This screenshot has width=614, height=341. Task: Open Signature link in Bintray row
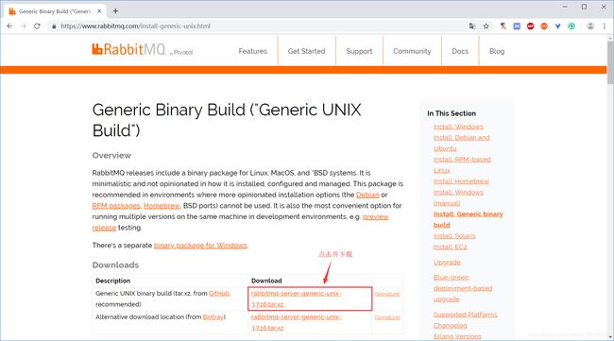click(387, 317)
